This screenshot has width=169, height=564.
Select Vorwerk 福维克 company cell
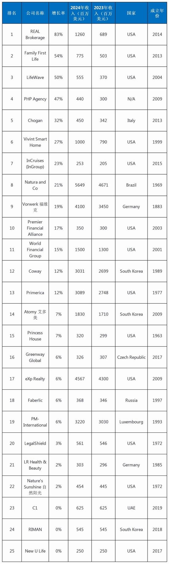[x=35, y=207]
